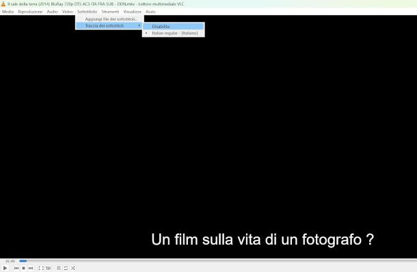
Task: Choose Aggiungi file dei sottotitoli
Action: pyautogui.click(x=110, y=19)
